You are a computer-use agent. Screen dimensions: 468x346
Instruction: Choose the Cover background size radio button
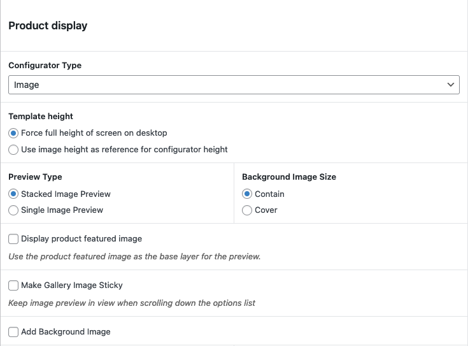click(247, 210)
